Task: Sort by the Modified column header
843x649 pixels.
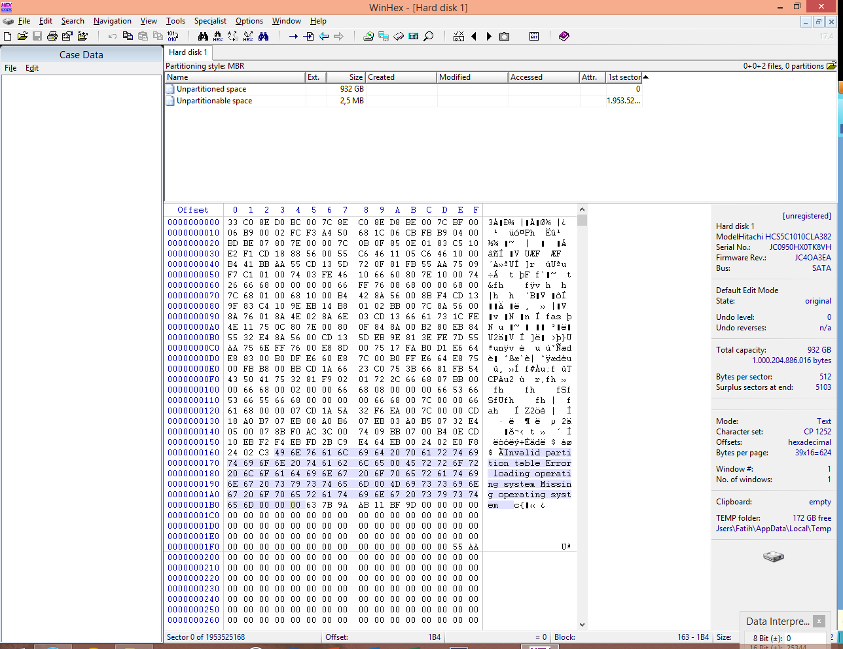Action: 473,77
